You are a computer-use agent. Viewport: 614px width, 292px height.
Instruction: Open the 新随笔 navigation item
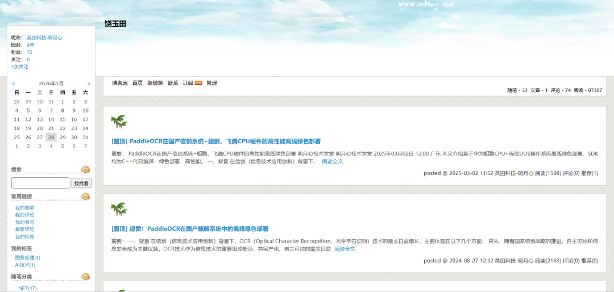point(155,83)
